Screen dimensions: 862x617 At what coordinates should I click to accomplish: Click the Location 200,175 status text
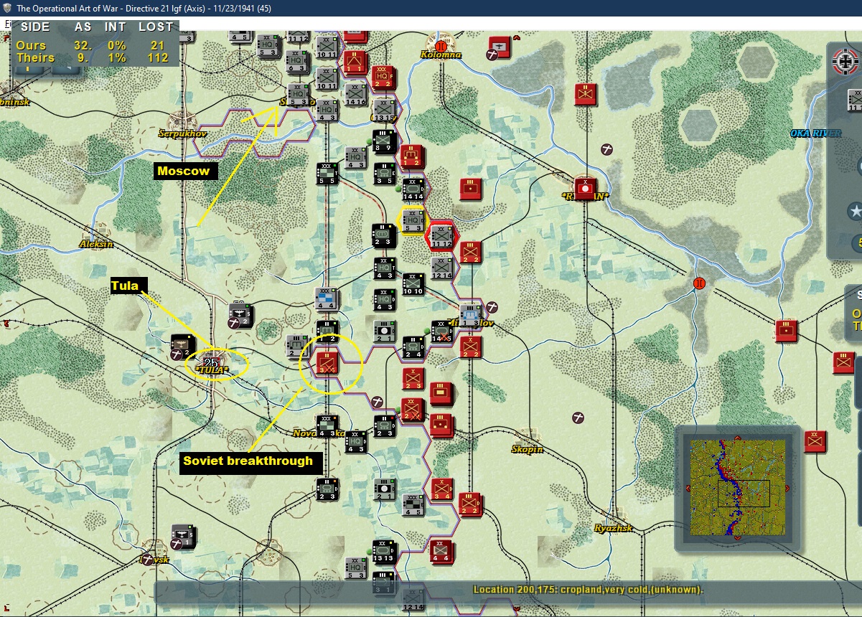coord(589,590)
